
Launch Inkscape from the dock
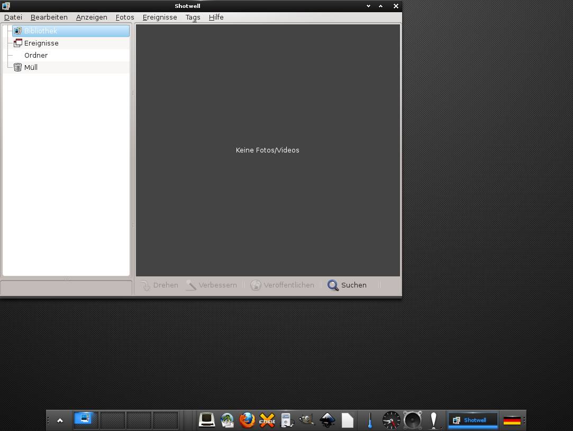click(x=328, y=420)
